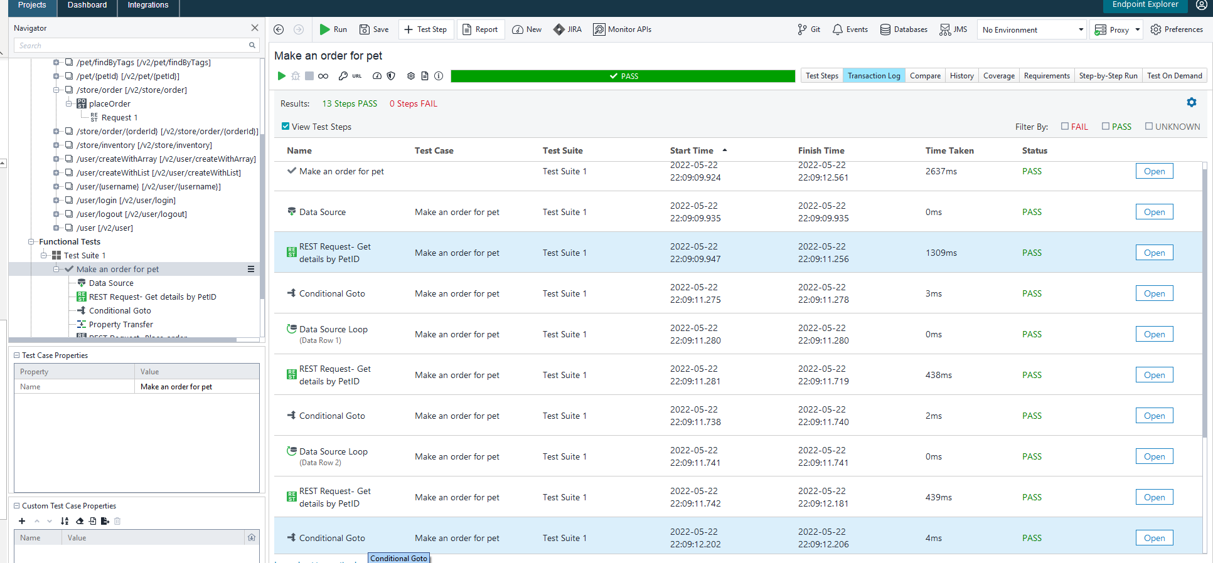Open the credentials key icon
Viewport: 1213px width, 563px height.
click(343, 76)
